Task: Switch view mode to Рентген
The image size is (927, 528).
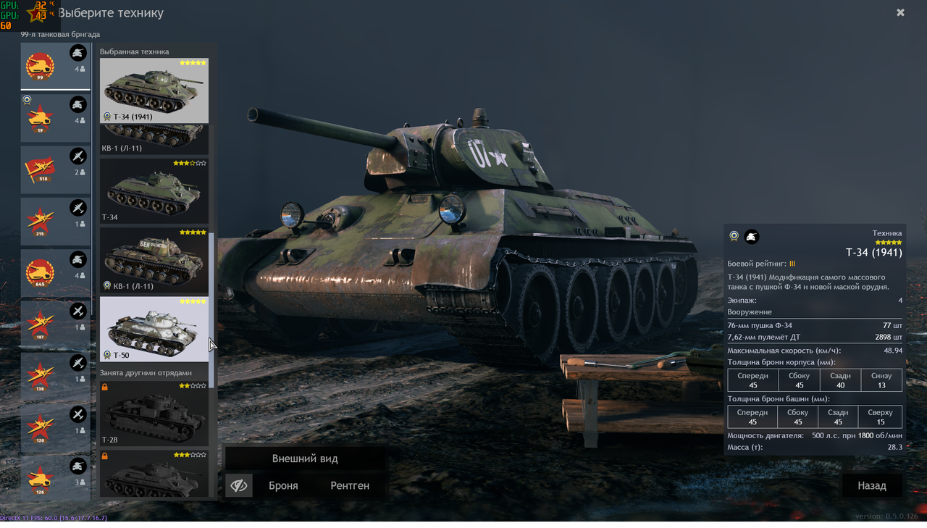Action: coord(350,486)
